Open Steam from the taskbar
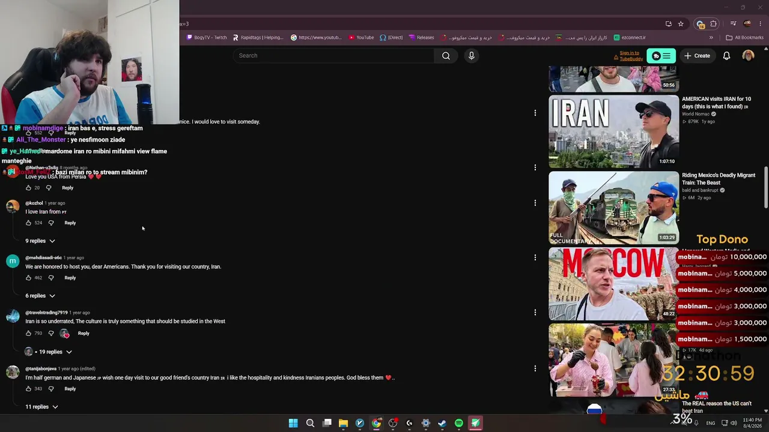This screenshot has height=432, width=769. (442, 423)
